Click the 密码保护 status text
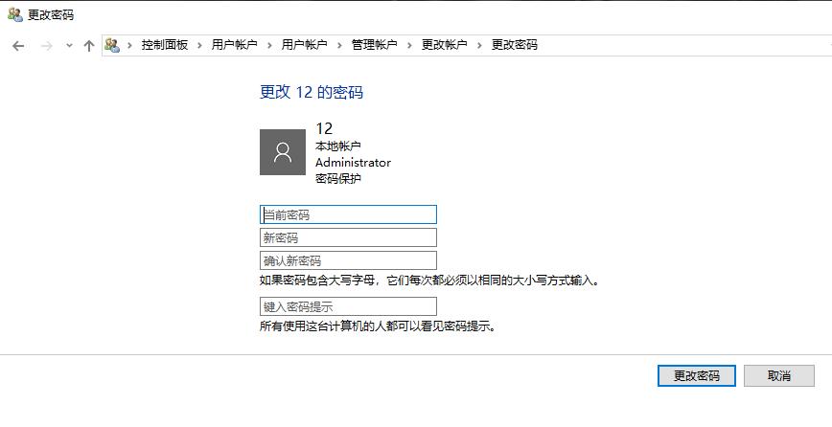This screenshot has width=832, height=427. [x=338, y=179]
